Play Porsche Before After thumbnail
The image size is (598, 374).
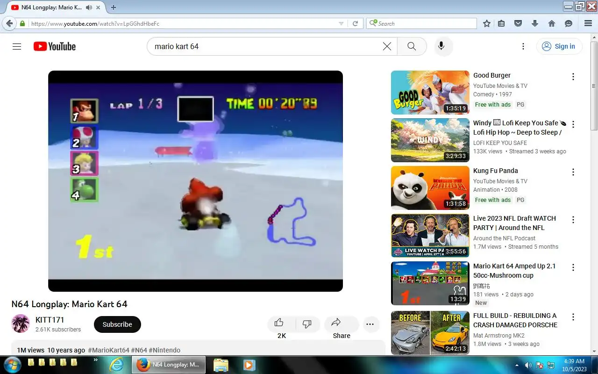tap(430, 333)
